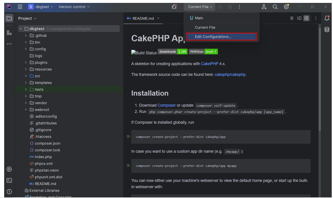This screenshot has width=333, height=198.
Task: Select Current File menu entry
Action: (222, 28)
